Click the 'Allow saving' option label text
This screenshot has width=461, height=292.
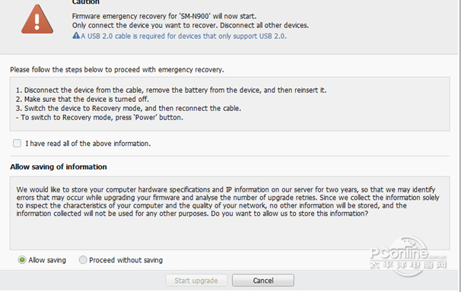(47, 260)
